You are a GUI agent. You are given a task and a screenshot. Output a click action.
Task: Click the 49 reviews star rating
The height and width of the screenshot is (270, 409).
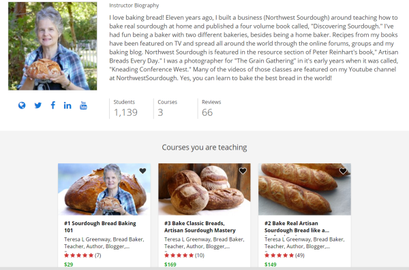click(x=284, y=255)
